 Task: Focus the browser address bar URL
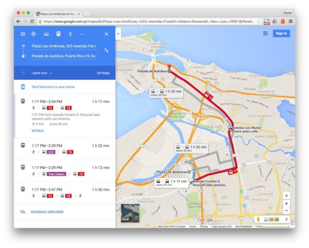tap(149, 22)
